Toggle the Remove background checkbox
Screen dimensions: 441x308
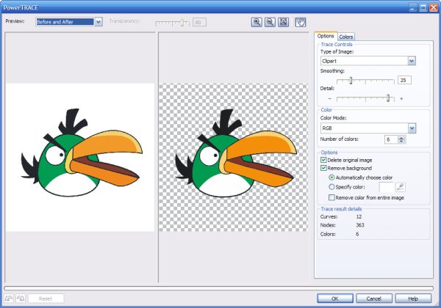324,168
